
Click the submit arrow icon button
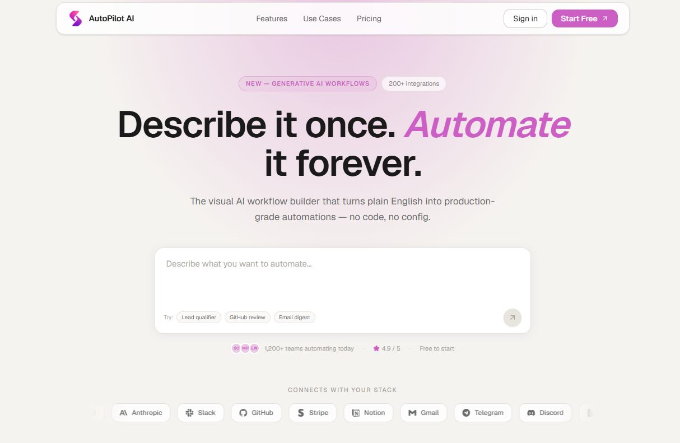512,318
